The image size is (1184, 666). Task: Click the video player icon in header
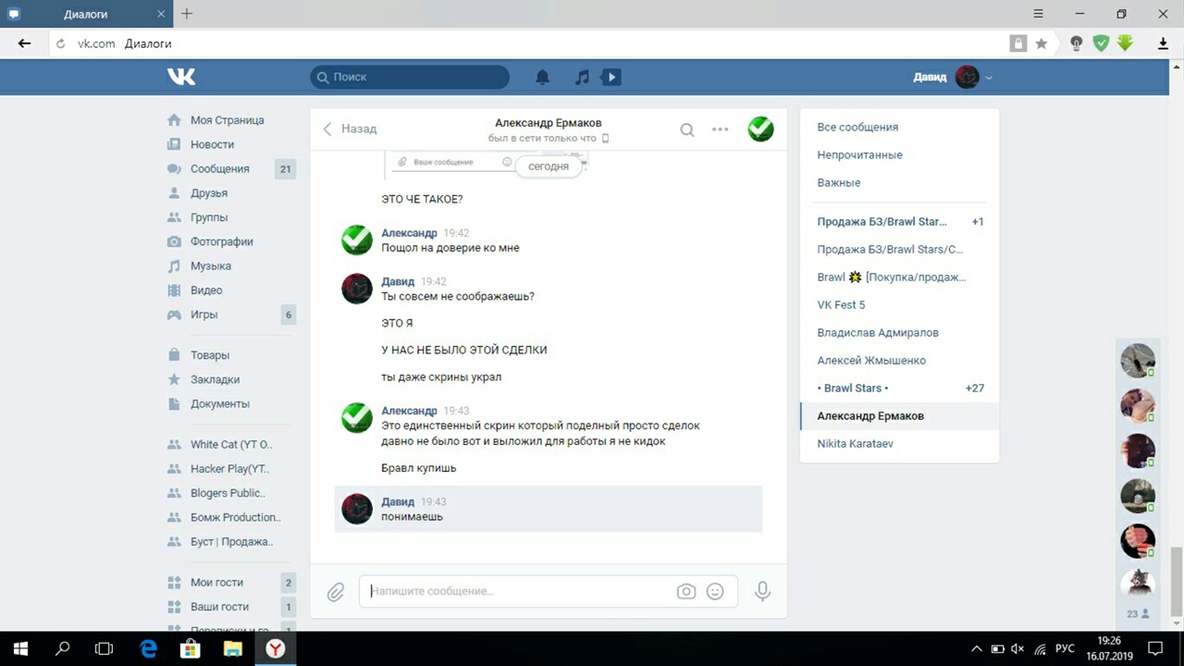pos(610,78)
